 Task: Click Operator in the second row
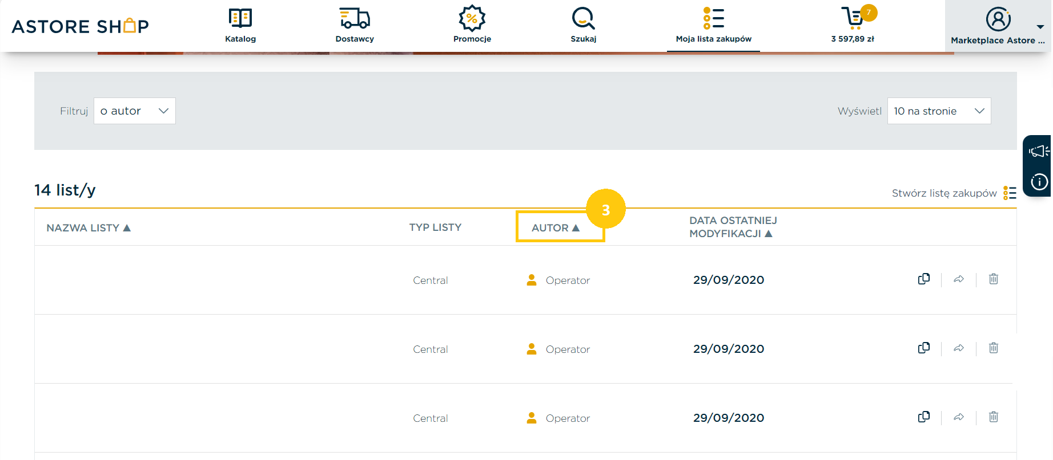[568, 349]
